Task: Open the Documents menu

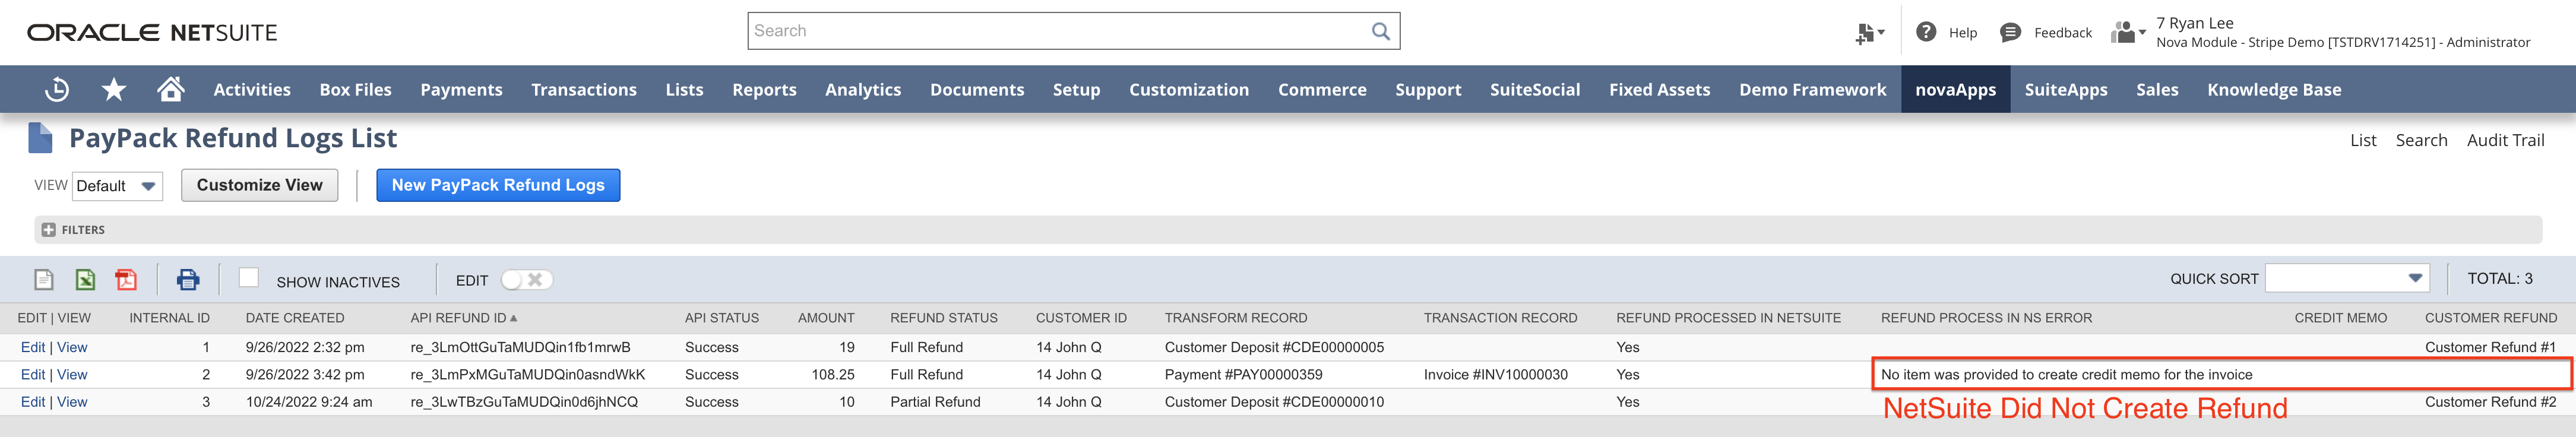Action: tap(977, 89)
